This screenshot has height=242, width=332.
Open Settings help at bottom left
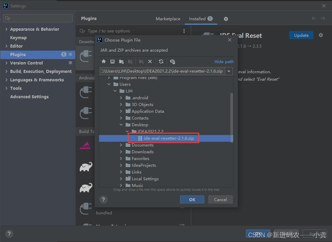click(9, 234)
